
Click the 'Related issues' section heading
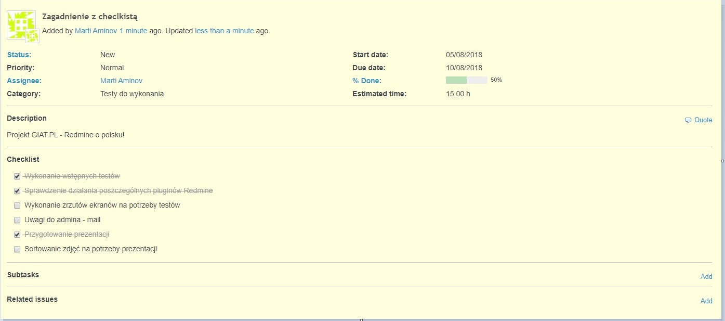[x=32, y=299]
